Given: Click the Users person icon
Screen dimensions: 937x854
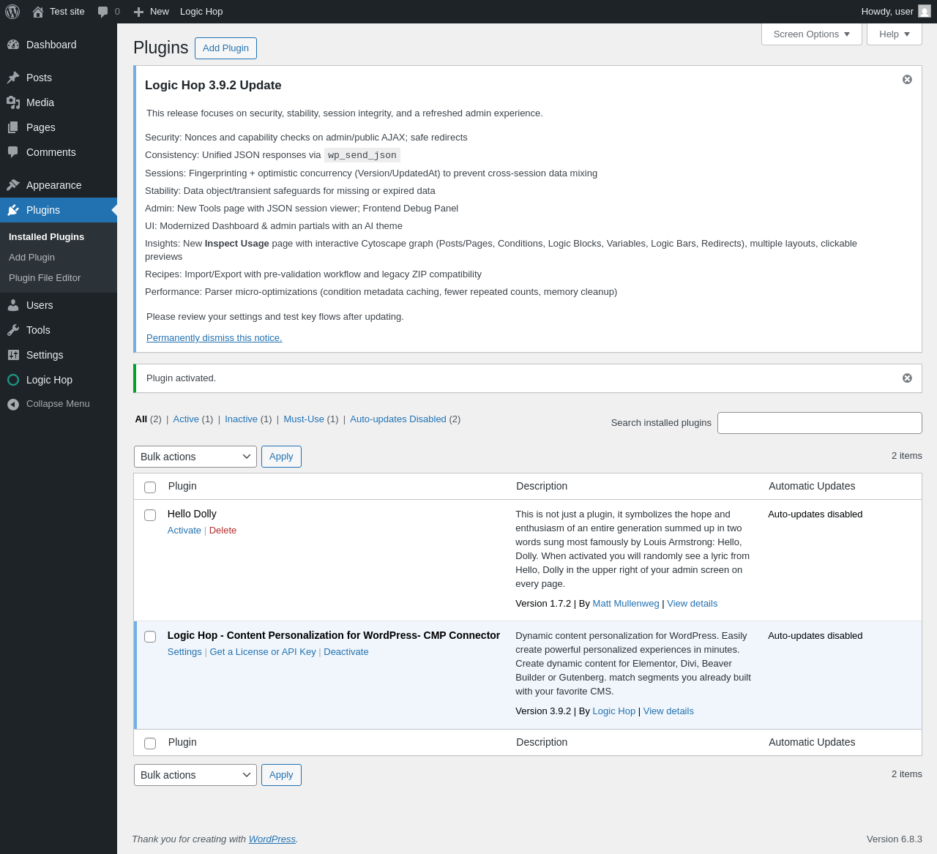Looking at the screenshot, I should point(13,305).
